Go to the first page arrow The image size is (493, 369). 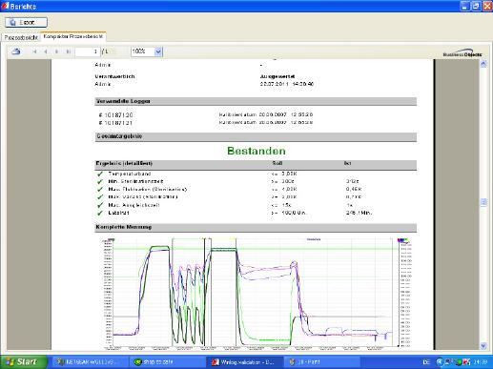click(x=34, y=51)
